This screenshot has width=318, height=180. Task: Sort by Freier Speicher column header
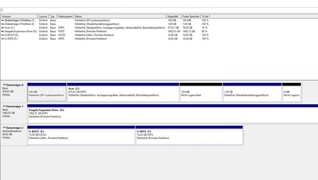coord(191,16)
